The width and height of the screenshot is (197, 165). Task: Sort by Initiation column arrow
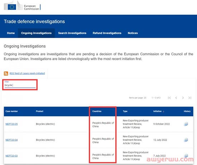coord(163,112)
